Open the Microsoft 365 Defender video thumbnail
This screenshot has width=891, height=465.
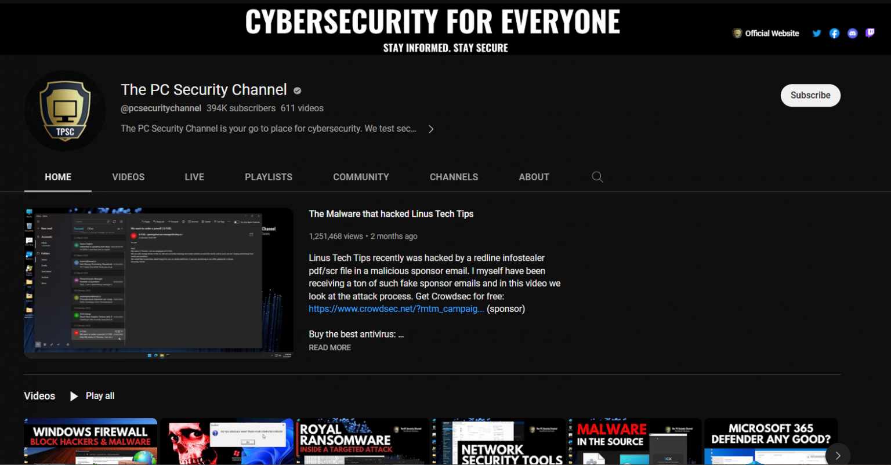point(770,442)
